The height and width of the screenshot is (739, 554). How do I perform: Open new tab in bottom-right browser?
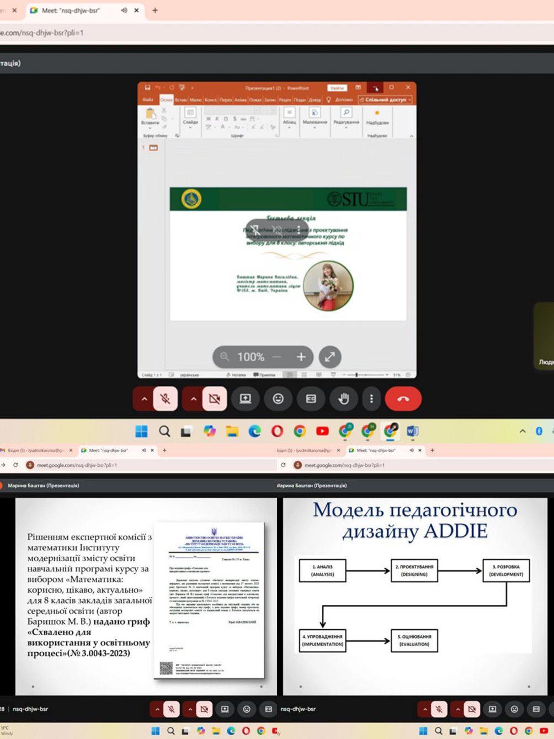pos(432,450)
